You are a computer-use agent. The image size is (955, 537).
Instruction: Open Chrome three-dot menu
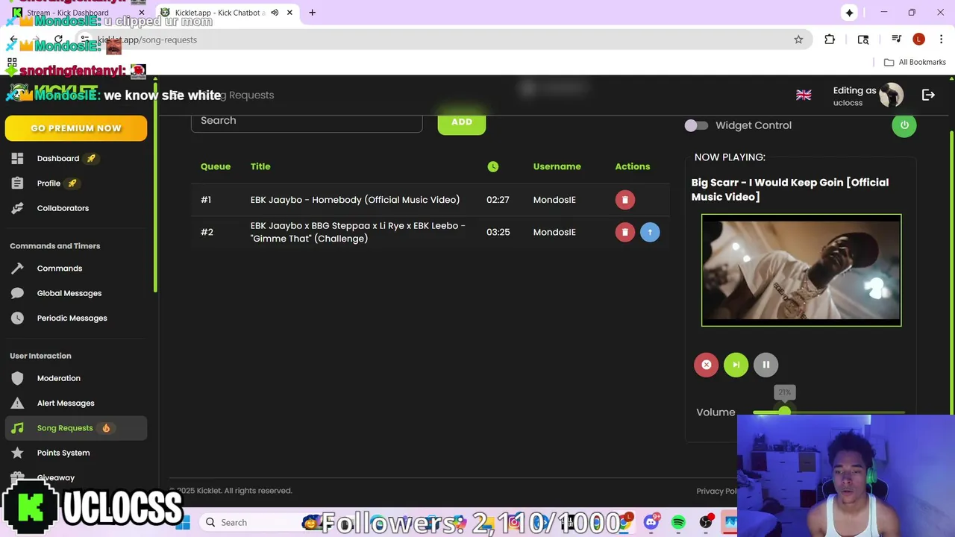click(x=941, y=40)
